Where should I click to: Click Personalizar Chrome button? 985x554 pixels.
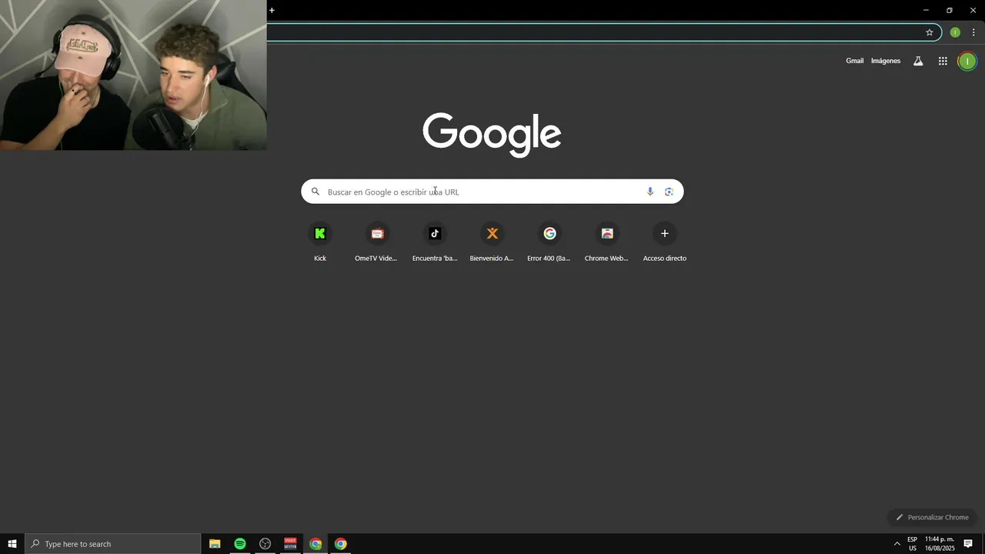tap(932, 517)
